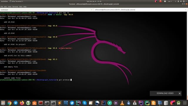The width and height of the screenshot is (188, 106).
Task: Click the "git archive" command at the prompt
Action: coord(64,80)
